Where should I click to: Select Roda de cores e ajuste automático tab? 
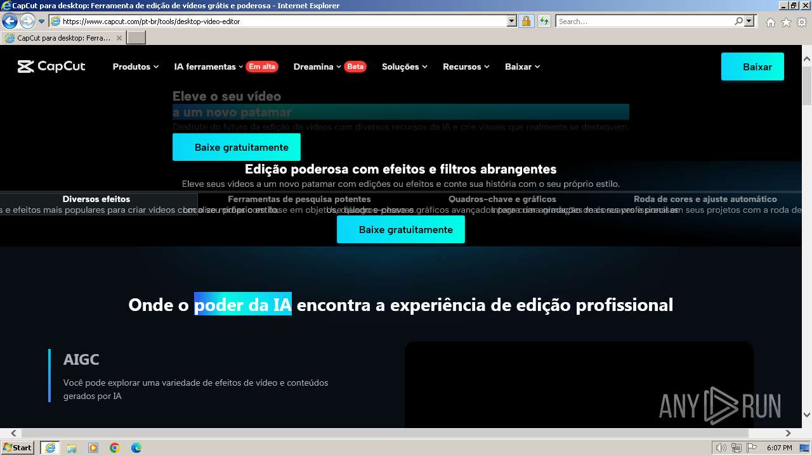[x=705, y=199]
